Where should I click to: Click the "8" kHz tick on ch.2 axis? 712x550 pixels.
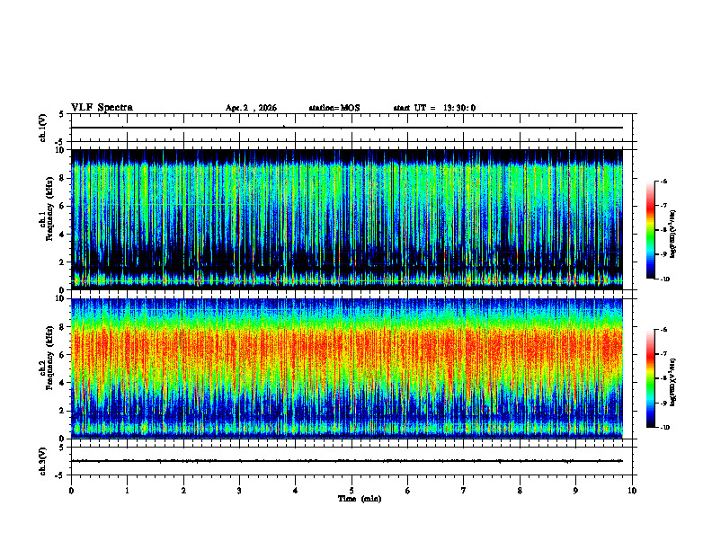click(x=63, y=327)
